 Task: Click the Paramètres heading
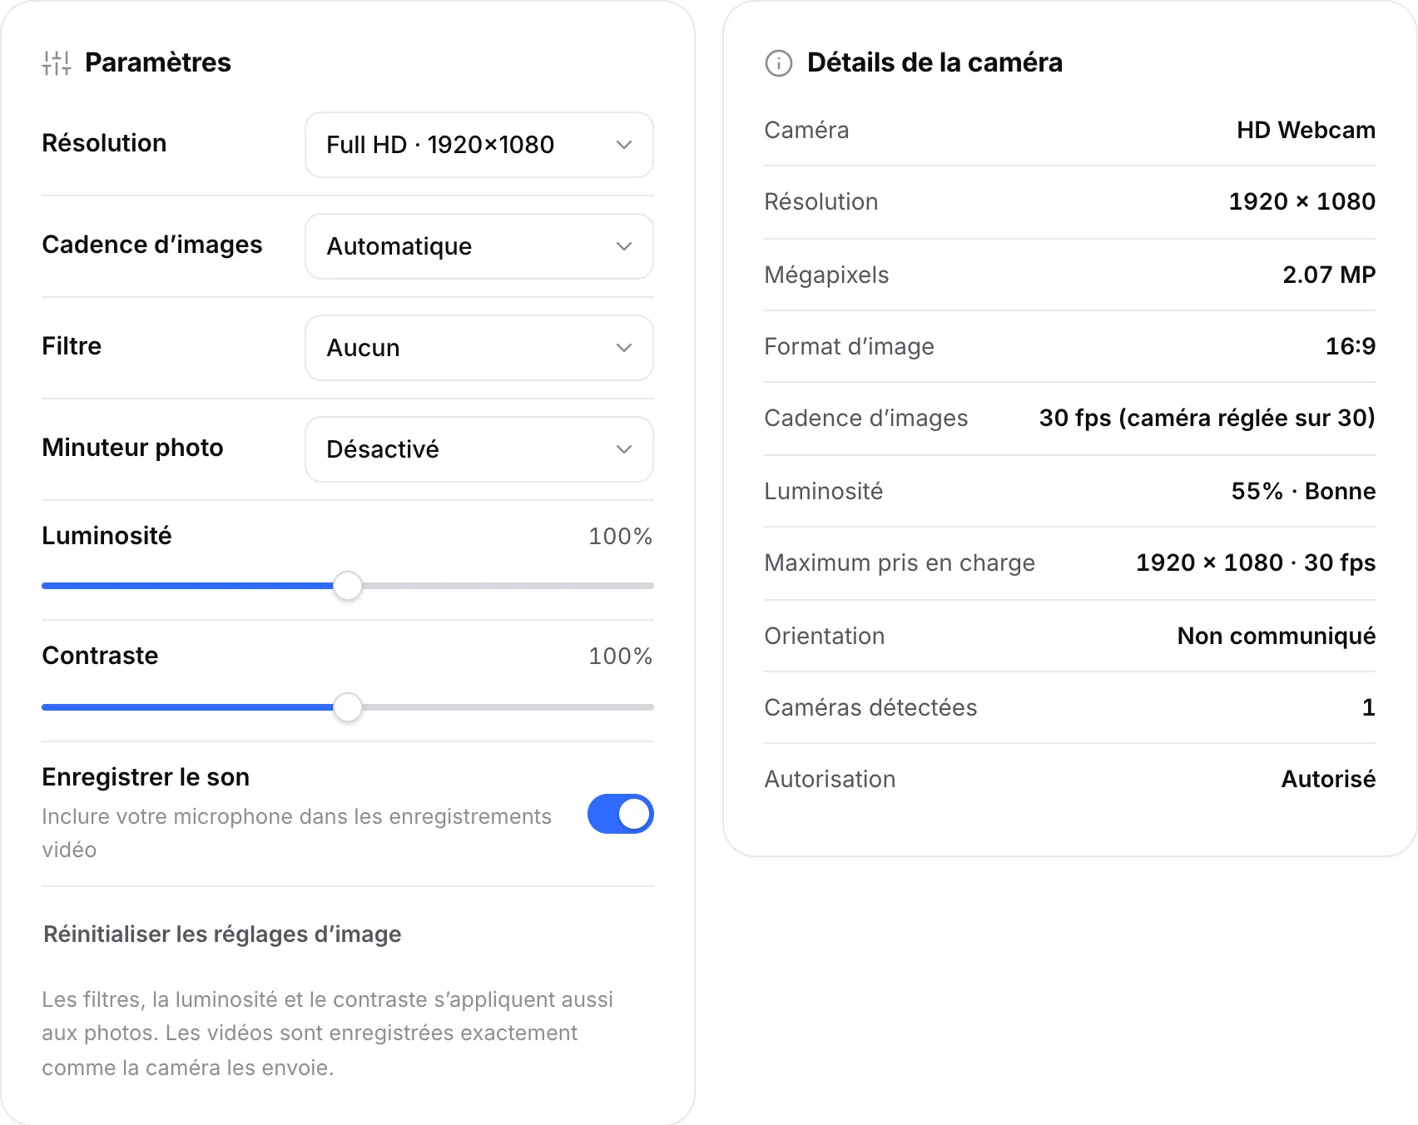point(158,62)
